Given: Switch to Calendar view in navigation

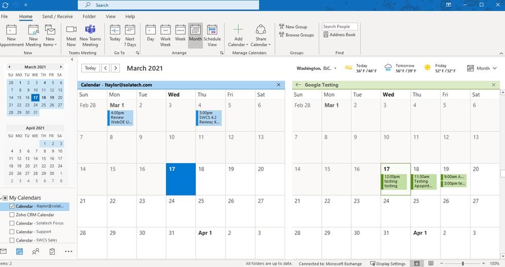Looking at the screenshot, I should [19, 252].
